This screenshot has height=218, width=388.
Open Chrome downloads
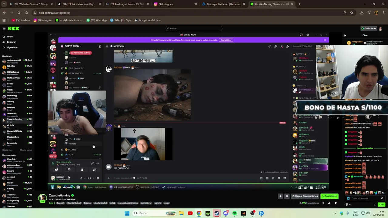(362, 13)
